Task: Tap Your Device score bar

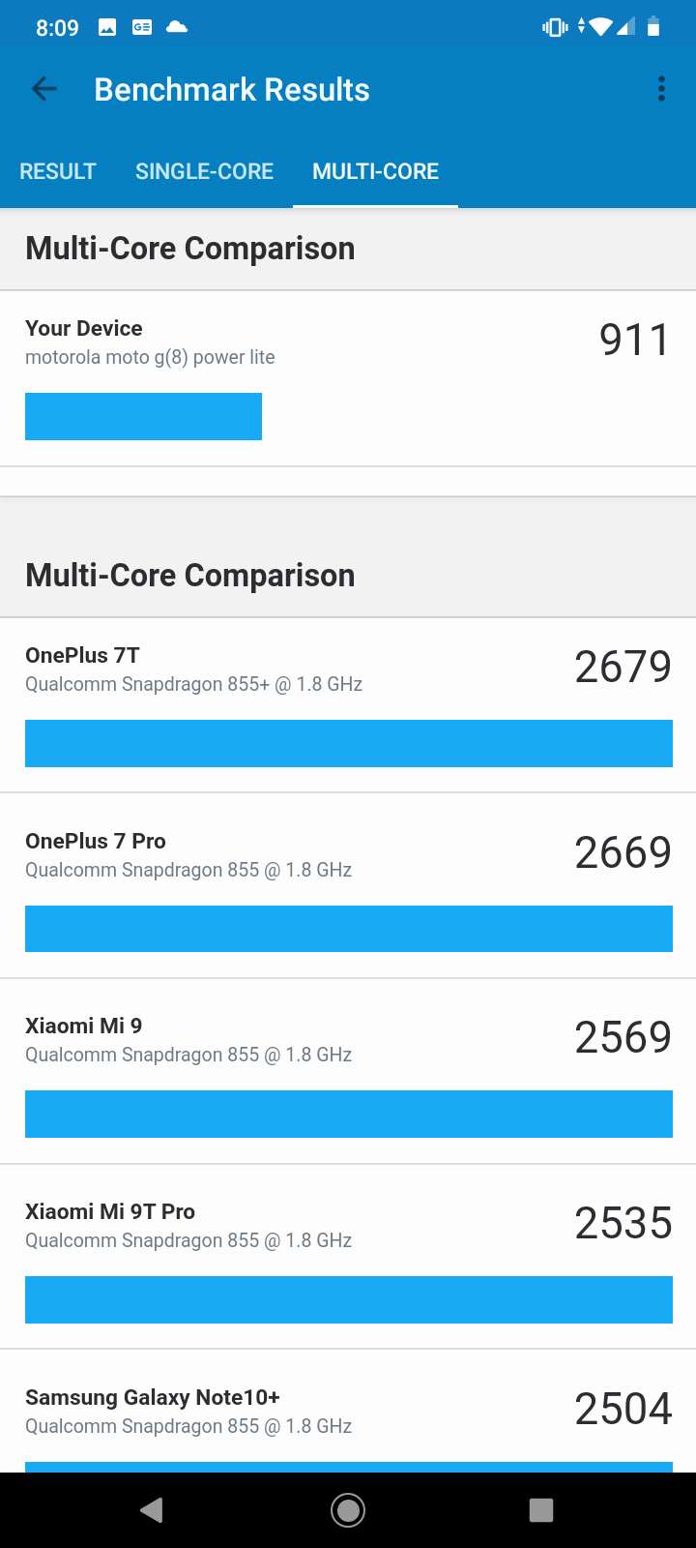Action: click(143, 416)
